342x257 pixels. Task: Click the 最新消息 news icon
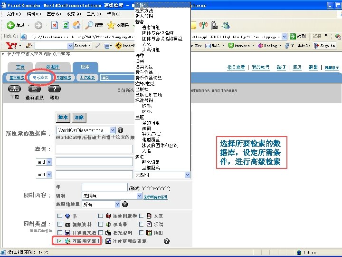(35, 89)
